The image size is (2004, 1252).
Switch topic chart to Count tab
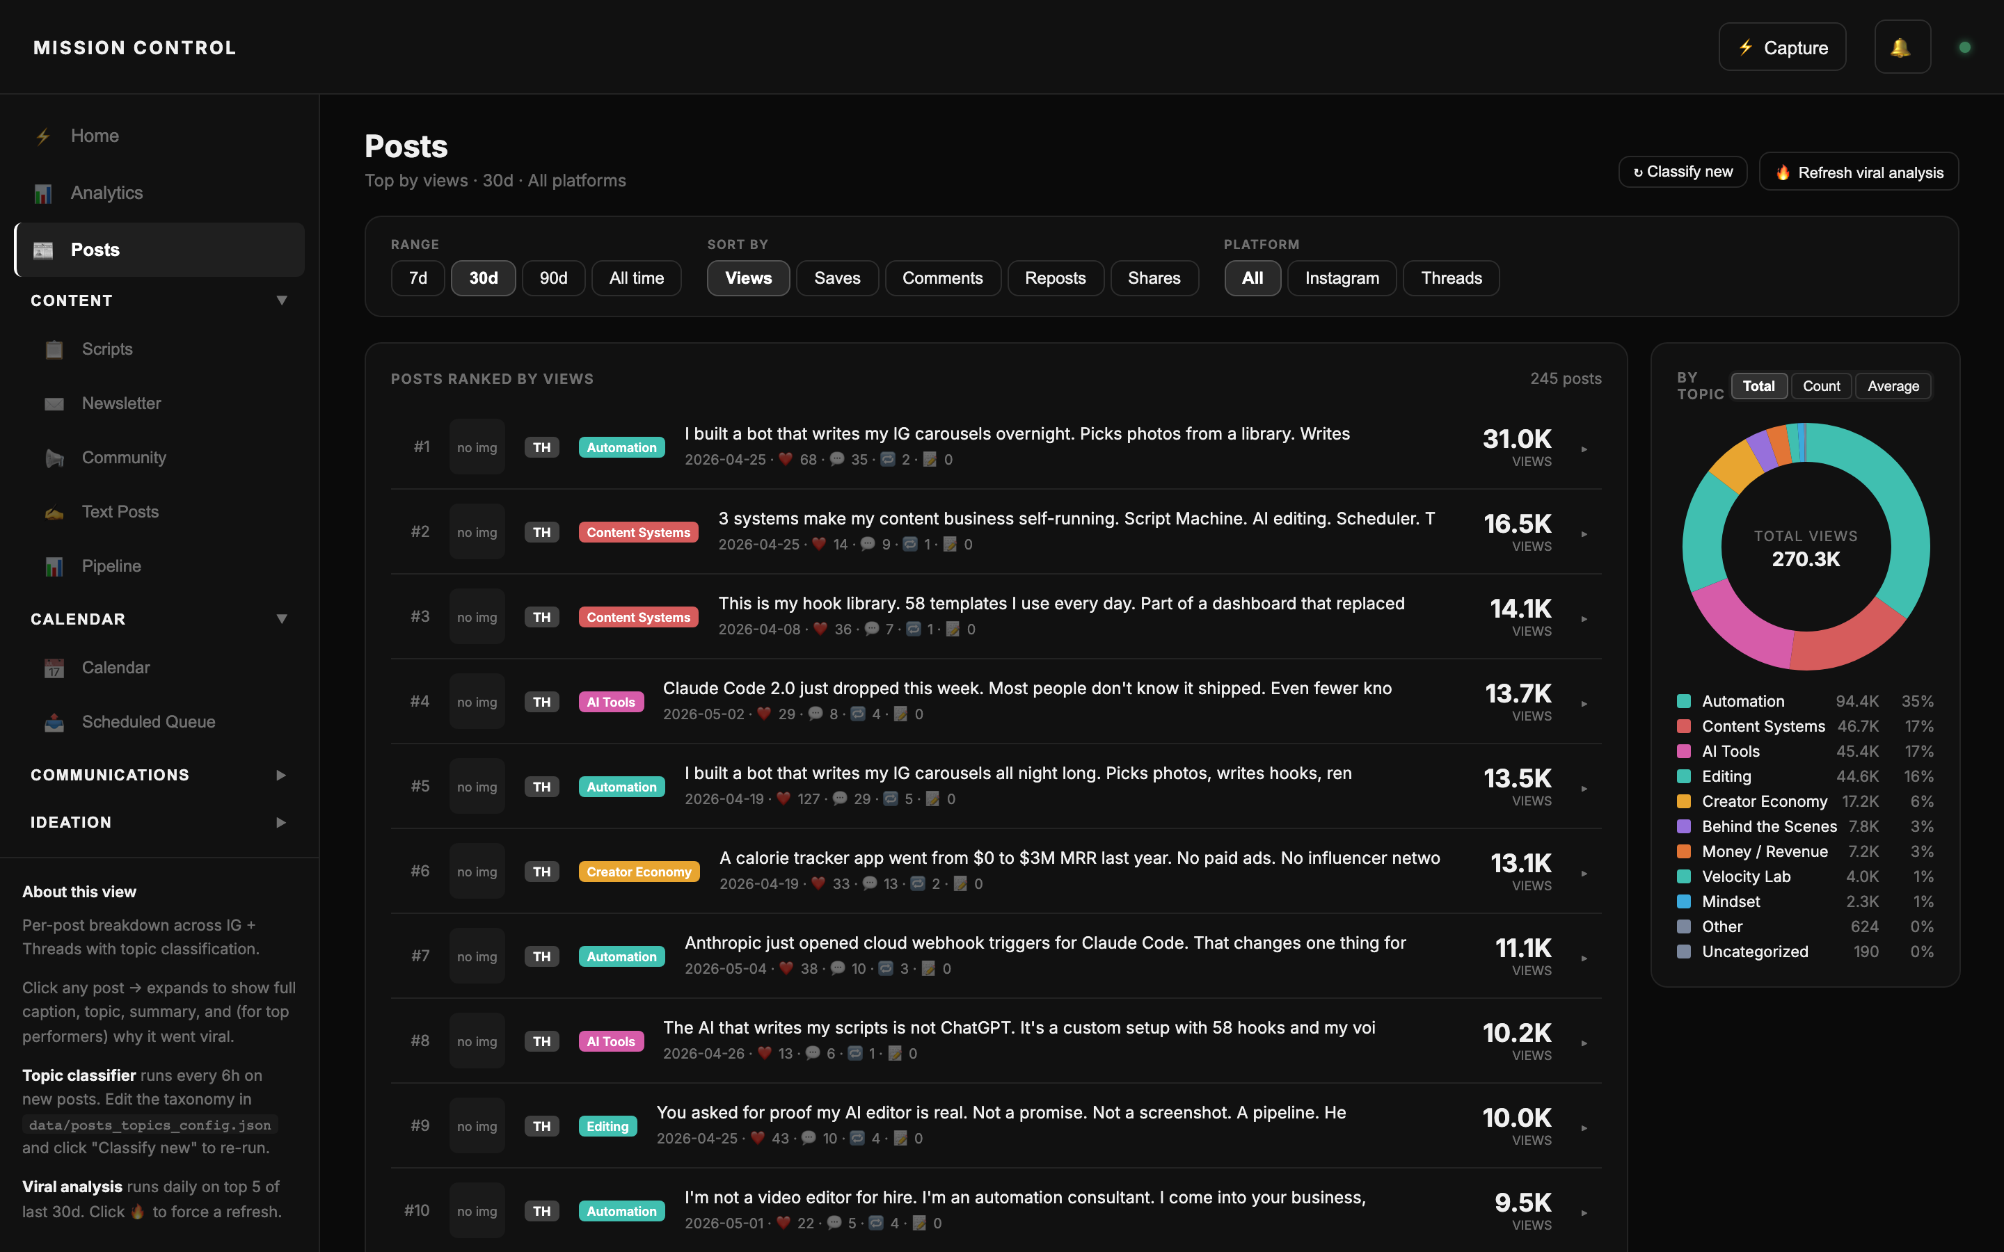coord(1821,386)
